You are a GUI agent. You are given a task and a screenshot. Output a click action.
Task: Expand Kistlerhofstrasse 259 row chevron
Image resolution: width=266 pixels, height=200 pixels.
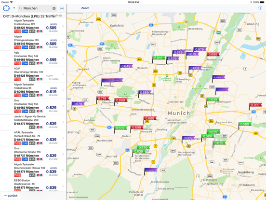click(63, 122)
